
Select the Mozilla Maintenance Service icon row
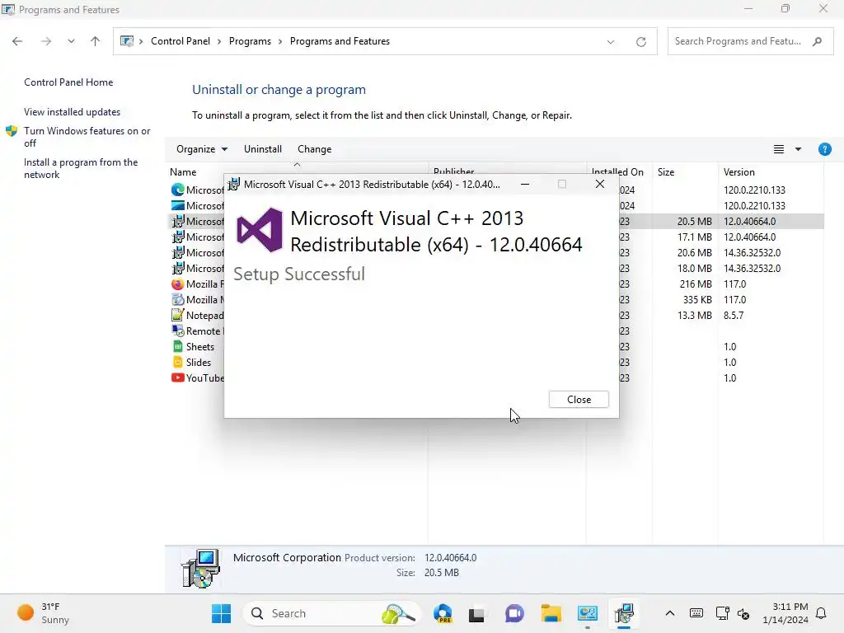(x=177, y=299)
